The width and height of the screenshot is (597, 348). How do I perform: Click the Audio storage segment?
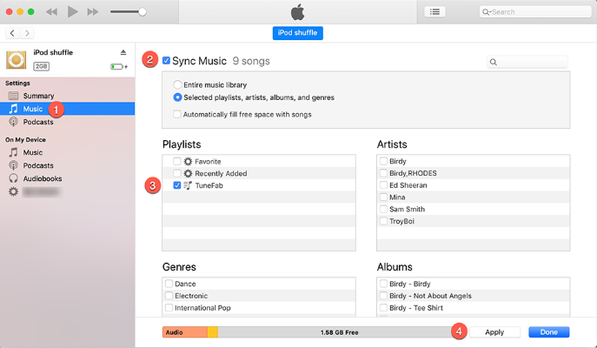185,332
